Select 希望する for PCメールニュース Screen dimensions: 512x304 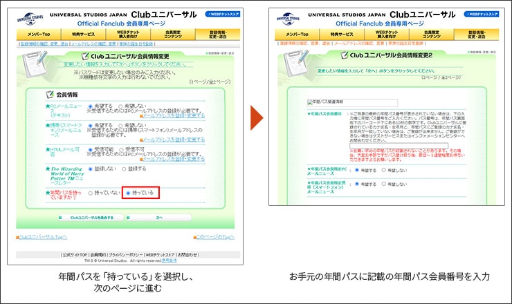[91, 106]
